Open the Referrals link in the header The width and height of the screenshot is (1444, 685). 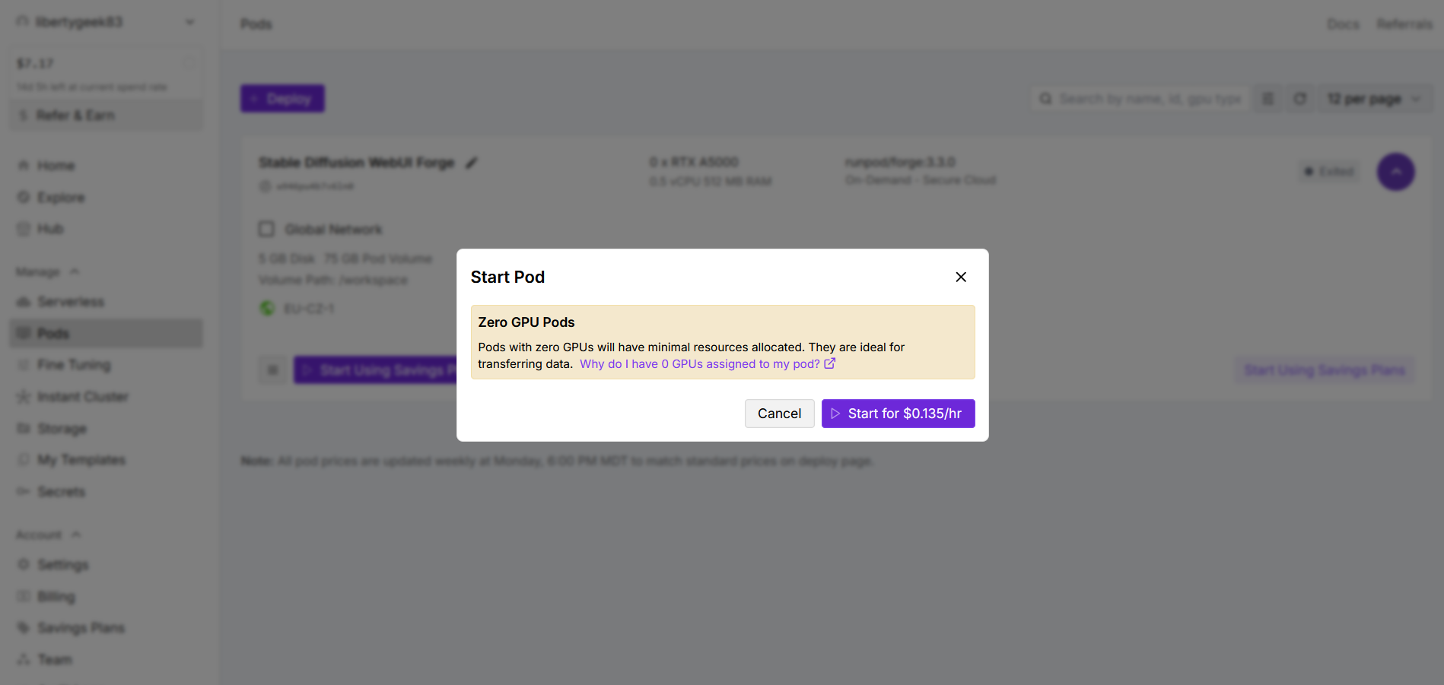pyautogui.click(x=1404, y=24)
